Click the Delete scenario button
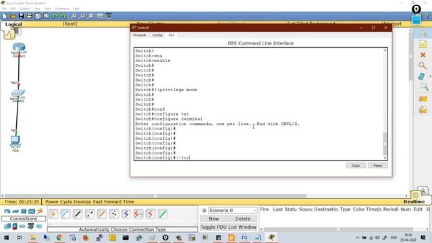 point(243,219)
